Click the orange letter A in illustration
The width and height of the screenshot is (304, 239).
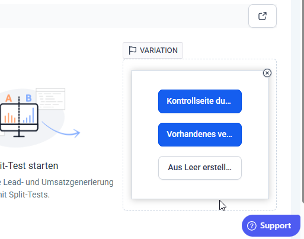tap(8, 98)
